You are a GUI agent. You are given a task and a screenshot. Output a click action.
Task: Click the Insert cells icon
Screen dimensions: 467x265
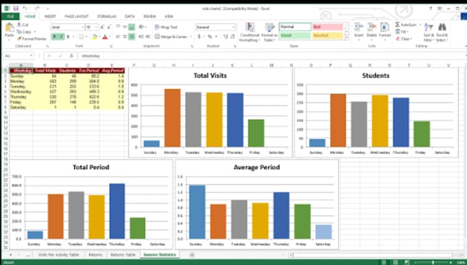tap(358, 27)
